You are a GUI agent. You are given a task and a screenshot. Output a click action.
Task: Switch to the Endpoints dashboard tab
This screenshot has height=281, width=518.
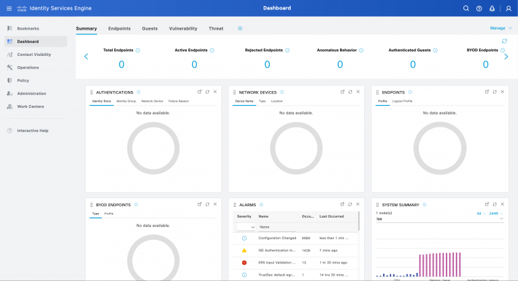pos(119,28)
